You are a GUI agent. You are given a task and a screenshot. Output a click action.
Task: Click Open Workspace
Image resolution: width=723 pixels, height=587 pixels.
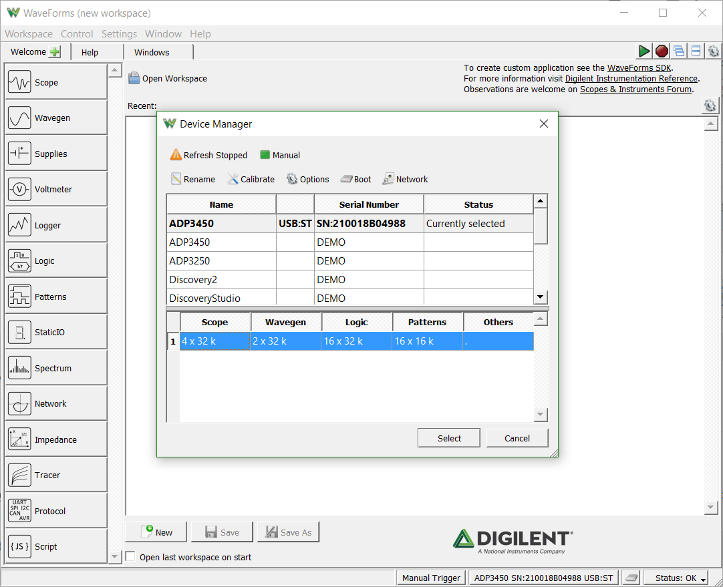coord(168,78)
